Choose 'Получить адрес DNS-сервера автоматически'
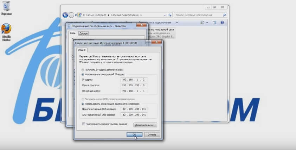The image size is (296, 150). pos(108,99)
